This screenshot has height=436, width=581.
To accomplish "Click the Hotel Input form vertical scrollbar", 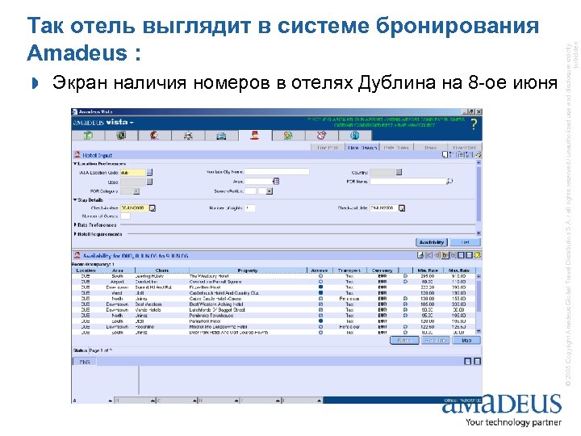I will coord(479,198).
